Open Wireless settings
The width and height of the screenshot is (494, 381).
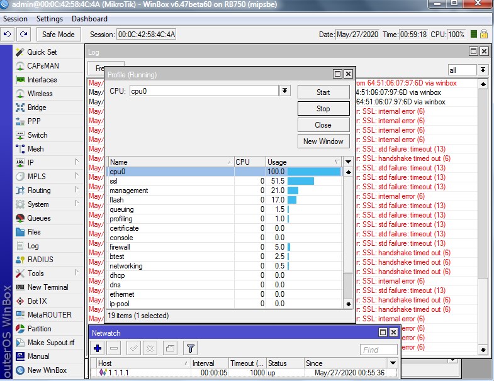tap(40, 94)
